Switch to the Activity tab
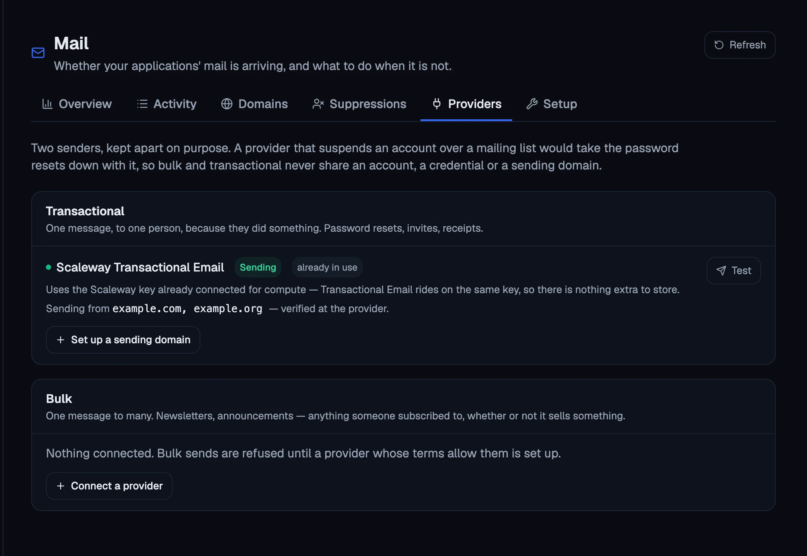 (167, 104)
